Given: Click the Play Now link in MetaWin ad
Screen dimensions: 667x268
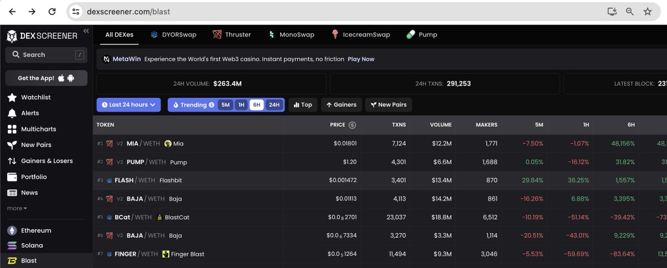Looking at the screenshot, I should click(361, 59).
